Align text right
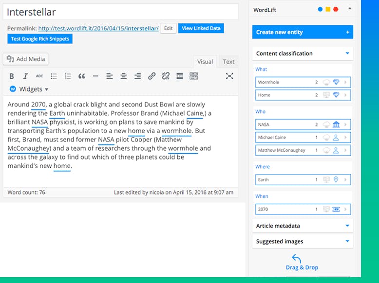379x283 pixels. tap(137, 76)
